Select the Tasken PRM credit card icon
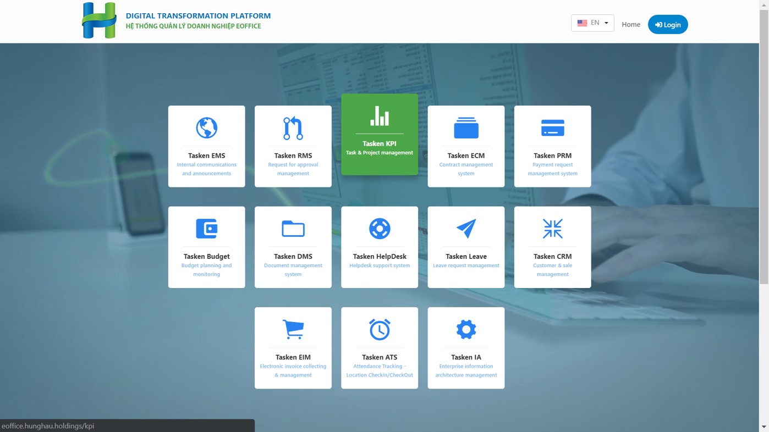The width and height of the screenshot is (769, 432). coord(552,128)
